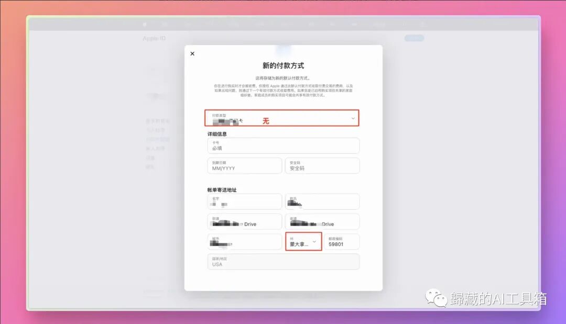Click into the 安全码 field
Screen dimensions: 566x324
tap(322, 166)
